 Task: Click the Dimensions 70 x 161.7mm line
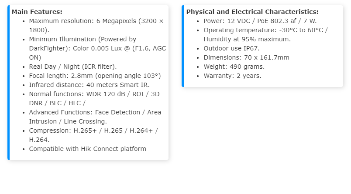click(246, 57)
